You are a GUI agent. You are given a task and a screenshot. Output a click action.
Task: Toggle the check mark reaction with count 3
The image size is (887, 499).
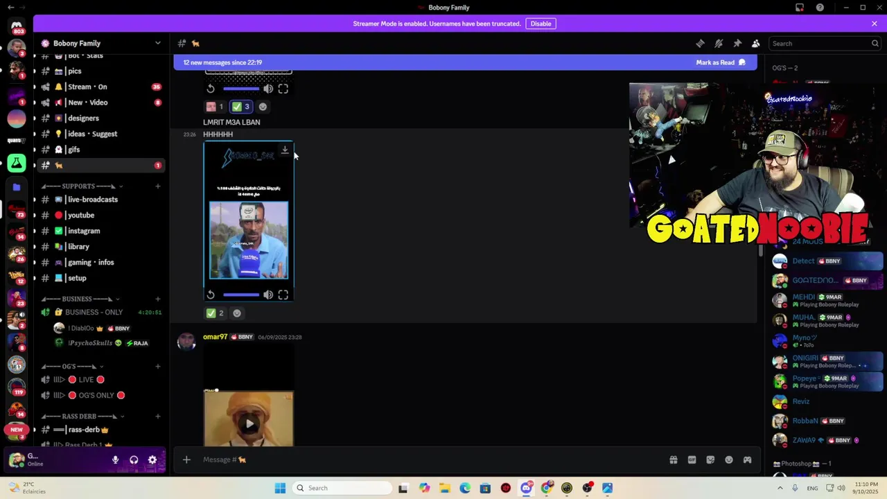pos(241,107)
